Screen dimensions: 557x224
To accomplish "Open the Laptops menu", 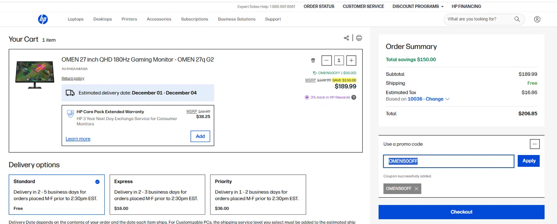I will [76, 19].
